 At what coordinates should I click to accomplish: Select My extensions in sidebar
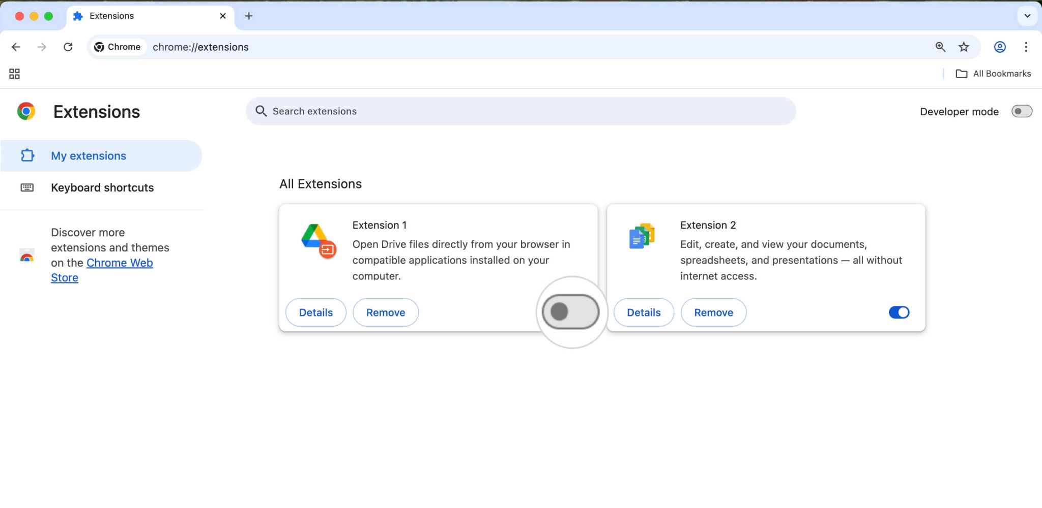point(101,156)
